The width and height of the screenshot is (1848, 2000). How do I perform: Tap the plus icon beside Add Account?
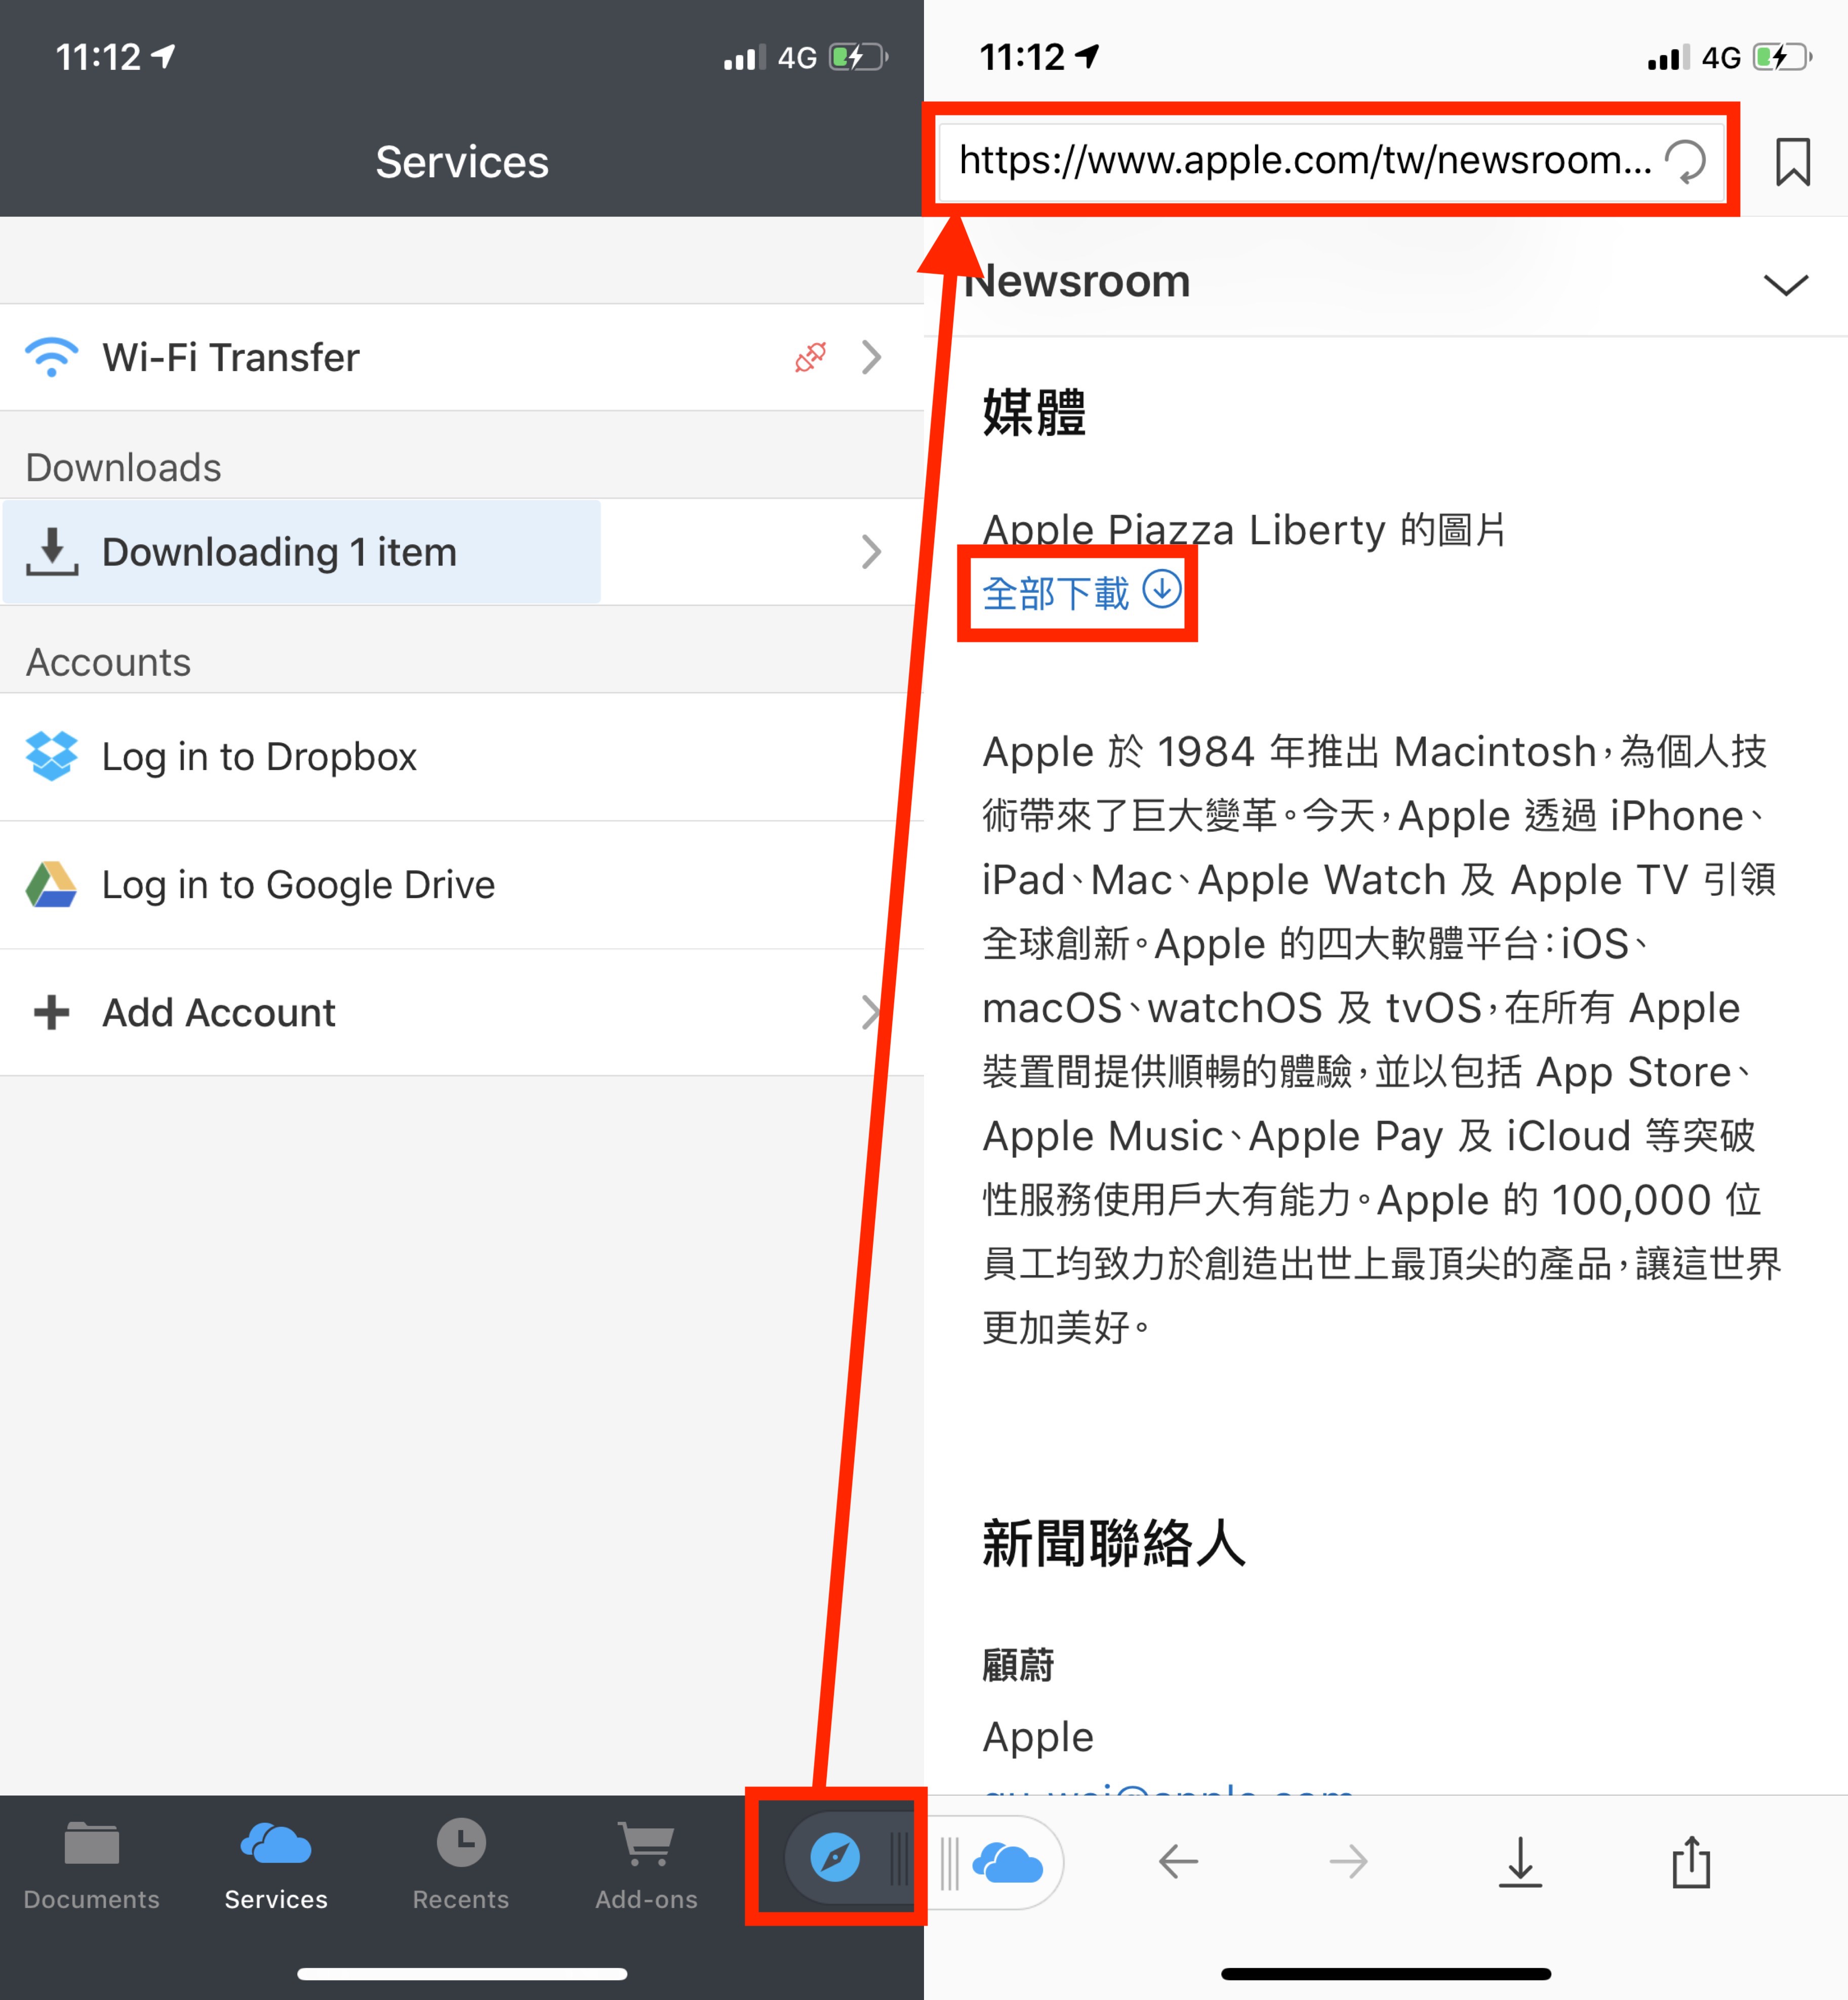pos(52,1012)
